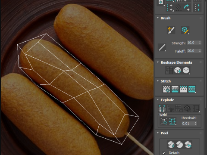Click the teal plus square icon at top

tap(161, 3)
